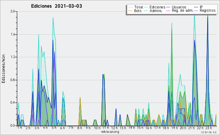Click the teal line sample beside Total

(130, 7)
